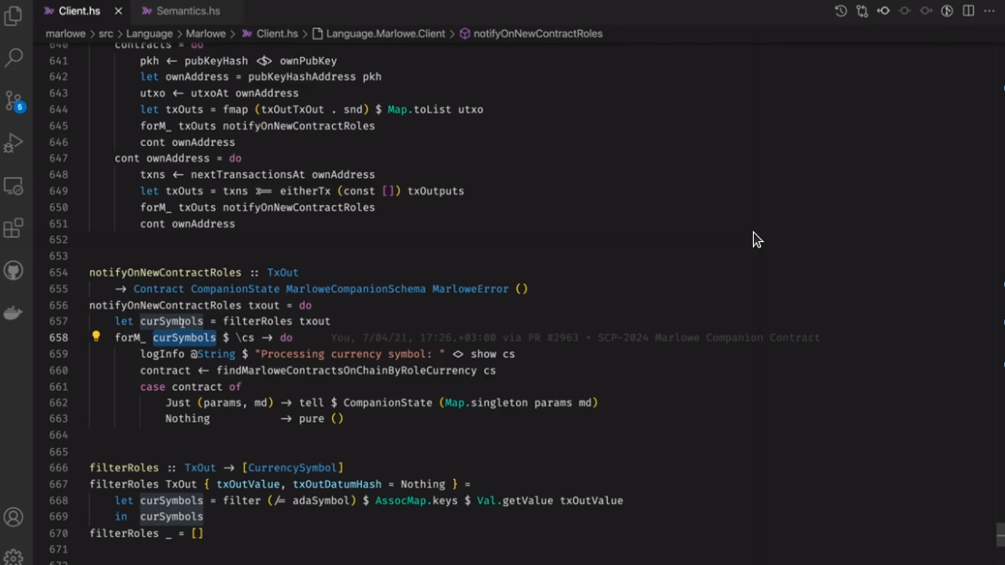Open the Docker view icon
1005x565 pixels.
click(14, 313)
